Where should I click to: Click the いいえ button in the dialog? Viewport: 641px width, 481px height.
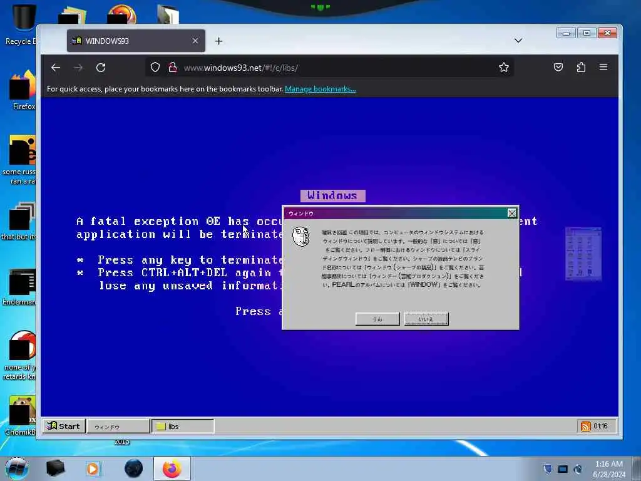(x=426, y=319)
